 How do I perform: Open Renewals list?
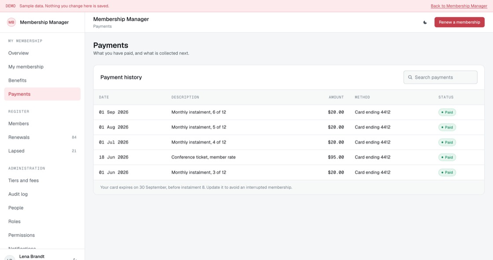click(x=42, y=137)
